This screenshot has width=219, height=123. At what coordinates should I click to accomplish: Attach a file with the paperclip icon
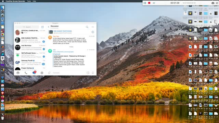click(49, 73)
